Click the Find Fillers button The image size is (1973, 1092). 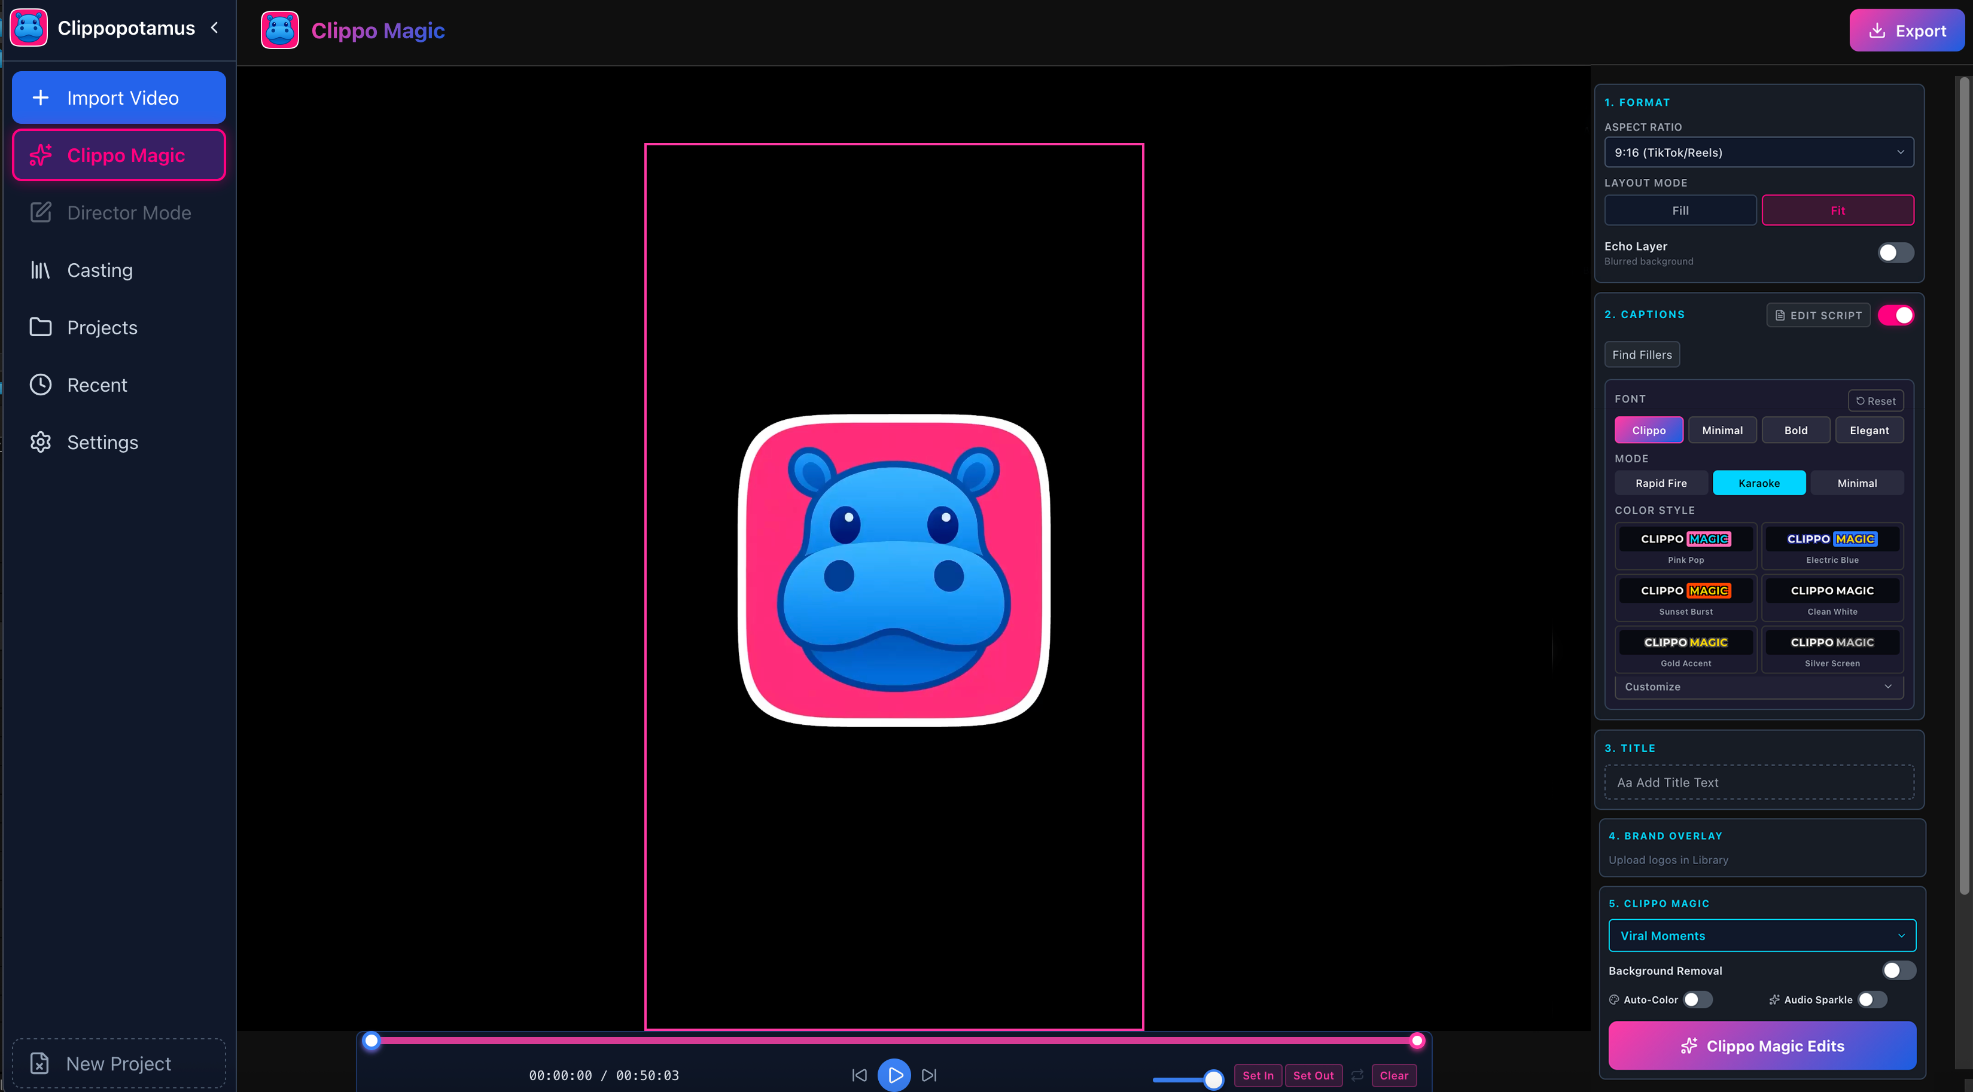tap(1642, 355)
